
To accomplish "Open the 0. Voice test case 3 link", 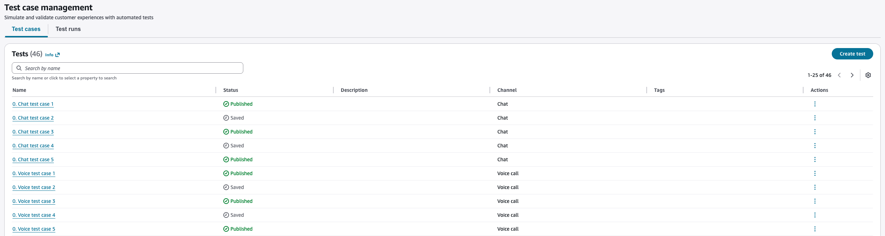I will click(x=34, y=201).
